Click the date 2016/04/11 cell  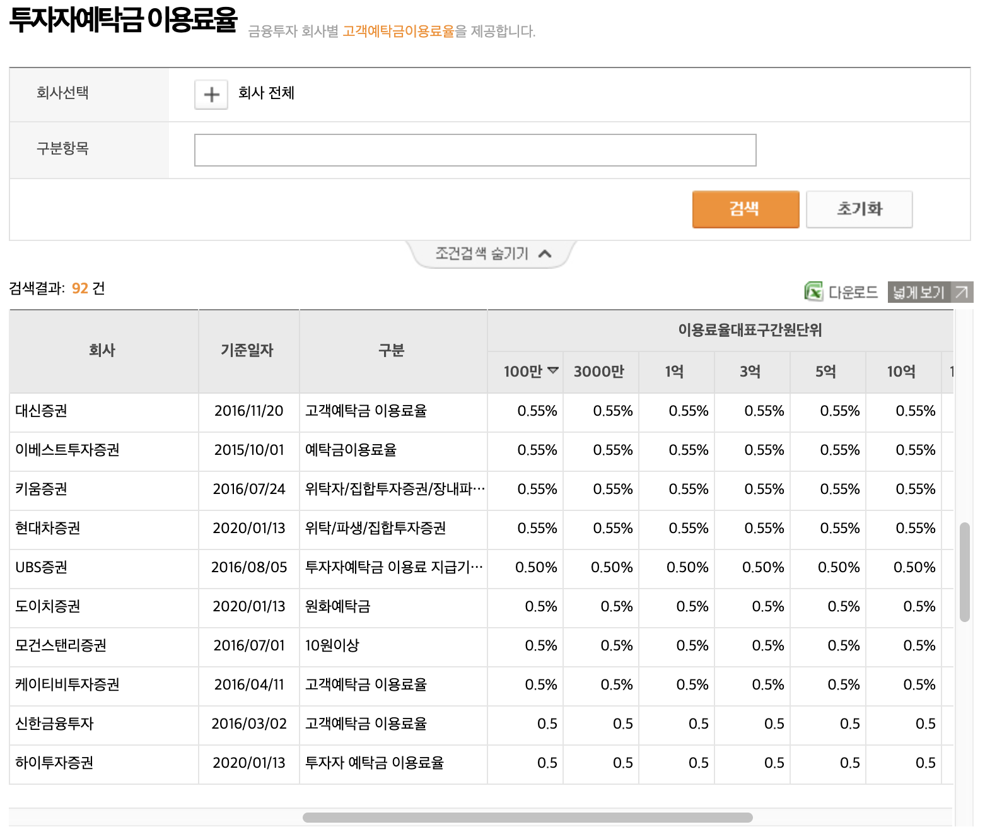click(249, 685)
